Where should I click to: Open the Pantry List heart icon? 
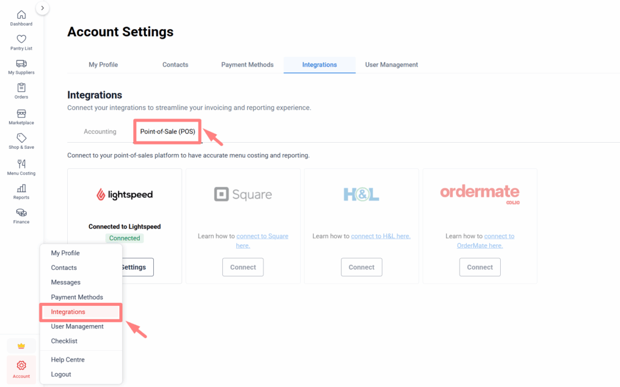coord(21,39)
